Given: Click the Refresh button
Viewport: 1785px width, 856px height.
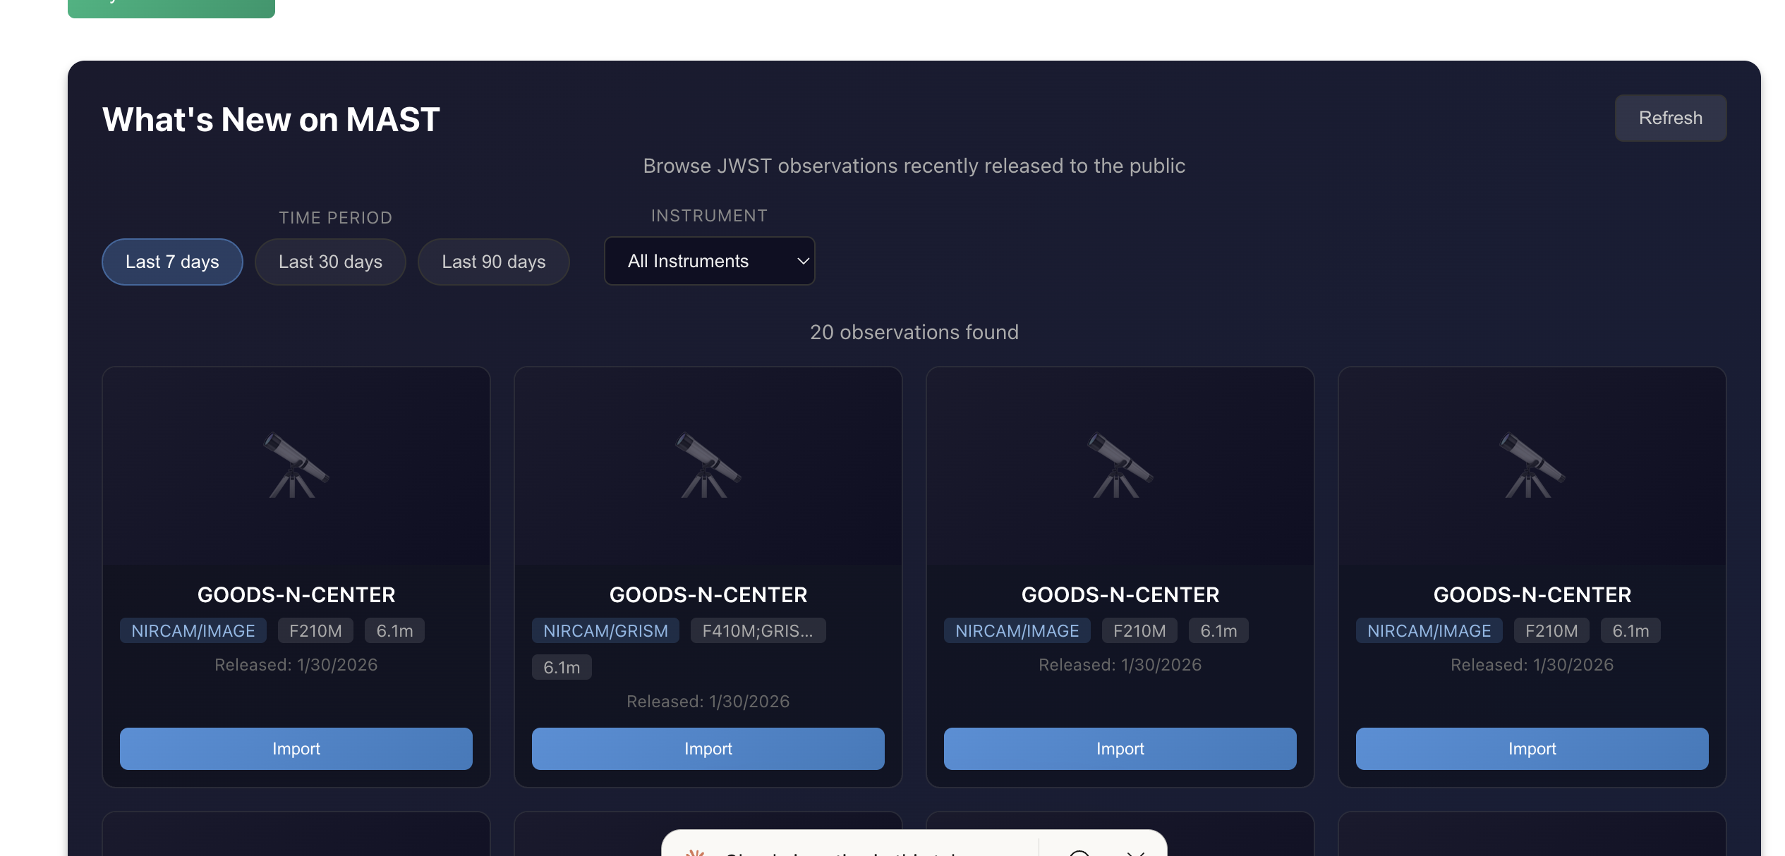Looking at the screenshot, I should (1670, 118).
